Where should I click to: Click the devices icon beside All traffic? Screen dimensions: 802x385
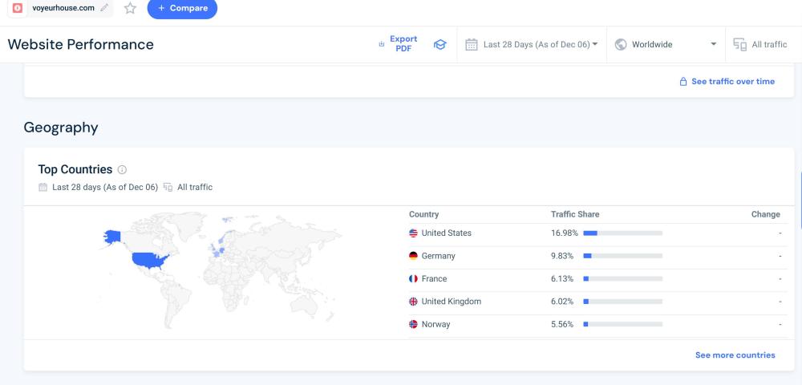tap(739, 45)
